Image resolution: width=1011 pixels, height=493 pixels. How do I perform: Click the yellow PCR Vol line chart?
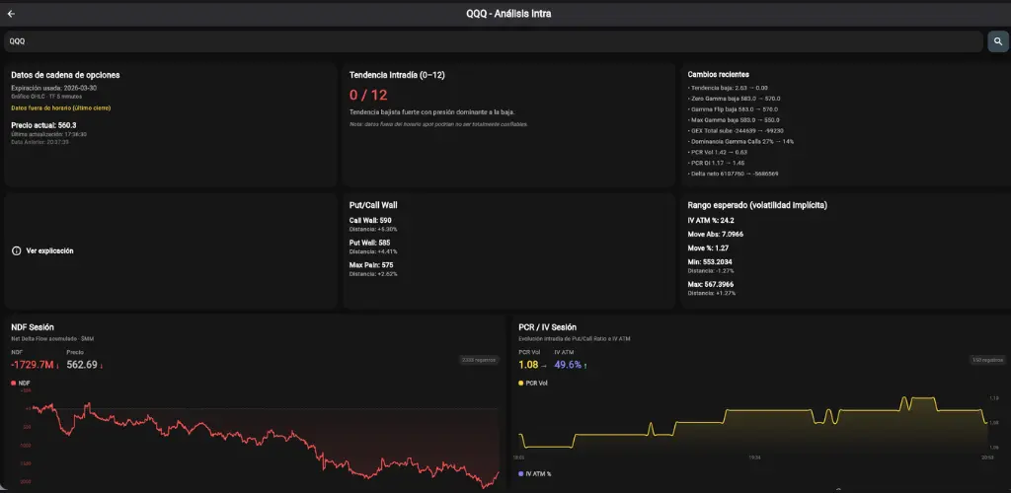click(753, 422)
